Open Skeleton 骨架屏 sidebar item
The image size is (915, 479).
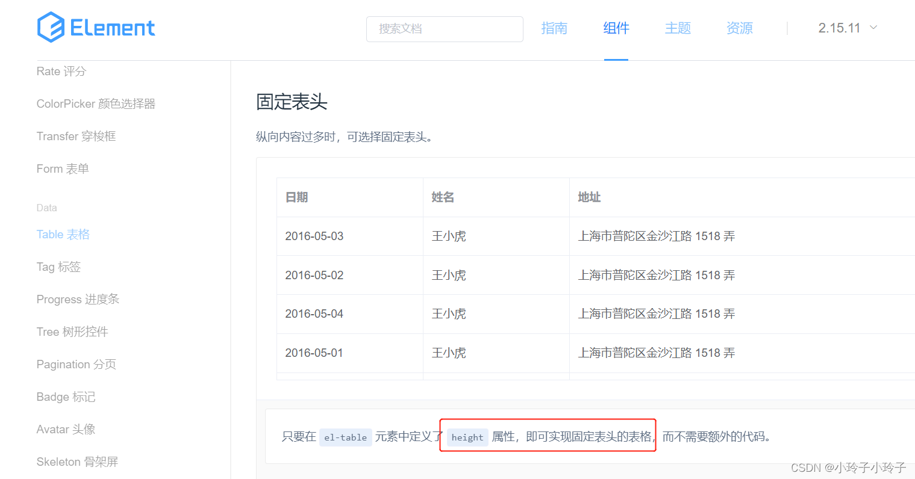tap(77, 462)
